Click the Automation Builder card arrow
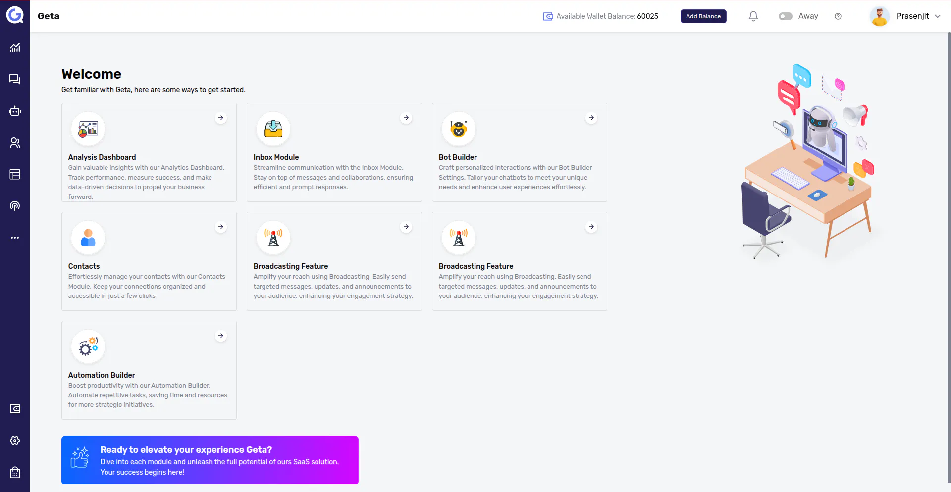951x492 pixels. click(x=221, y=336)
